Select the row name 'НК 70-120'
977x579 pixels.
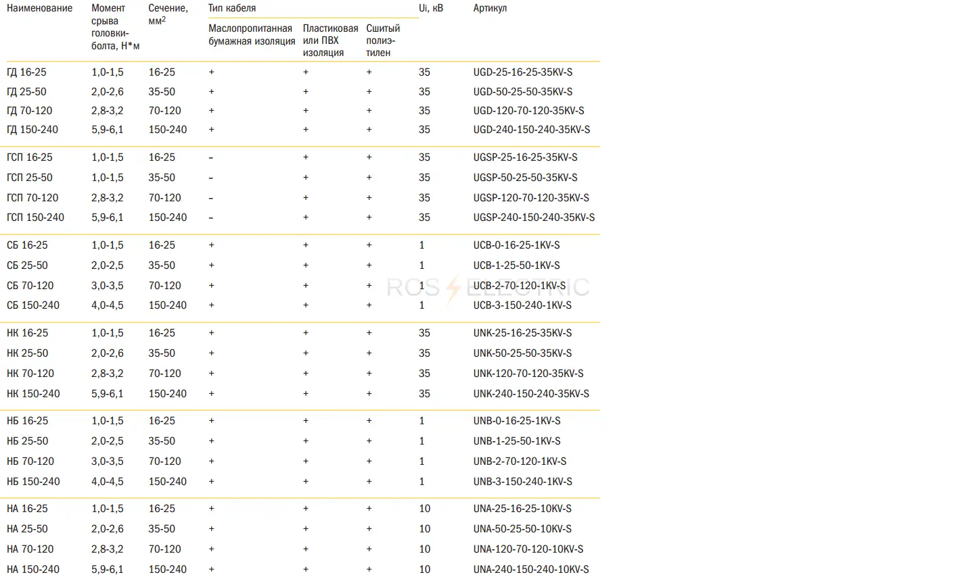30,374
